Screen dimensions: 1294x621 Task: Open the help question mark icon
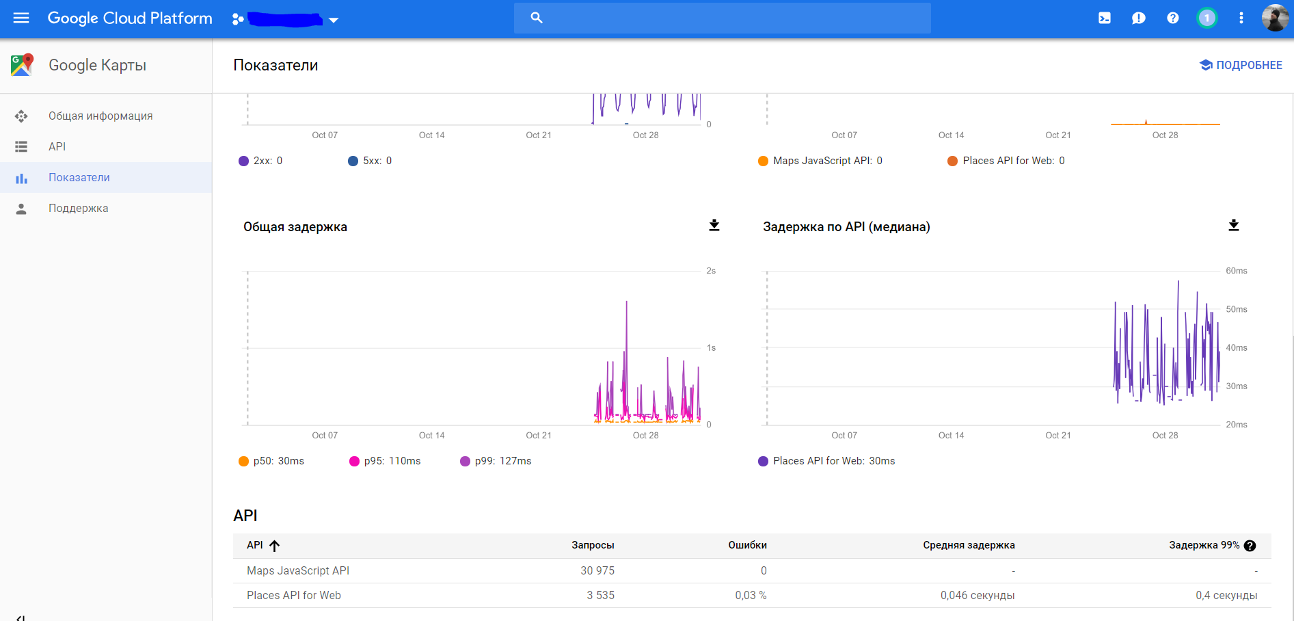[1173, 18]
